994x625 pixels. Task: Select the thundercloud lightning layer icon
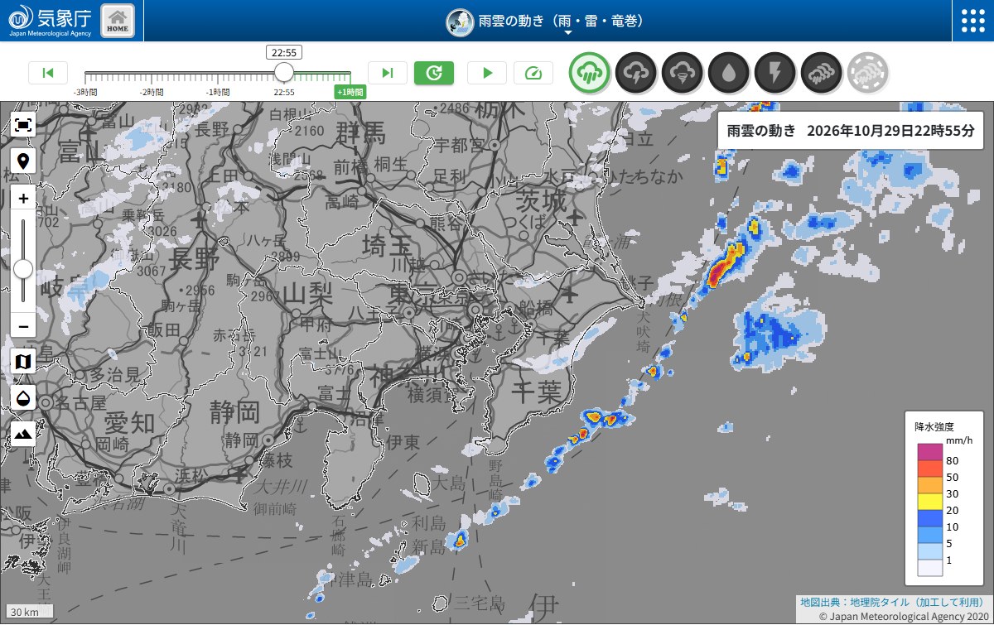[636, 73]
